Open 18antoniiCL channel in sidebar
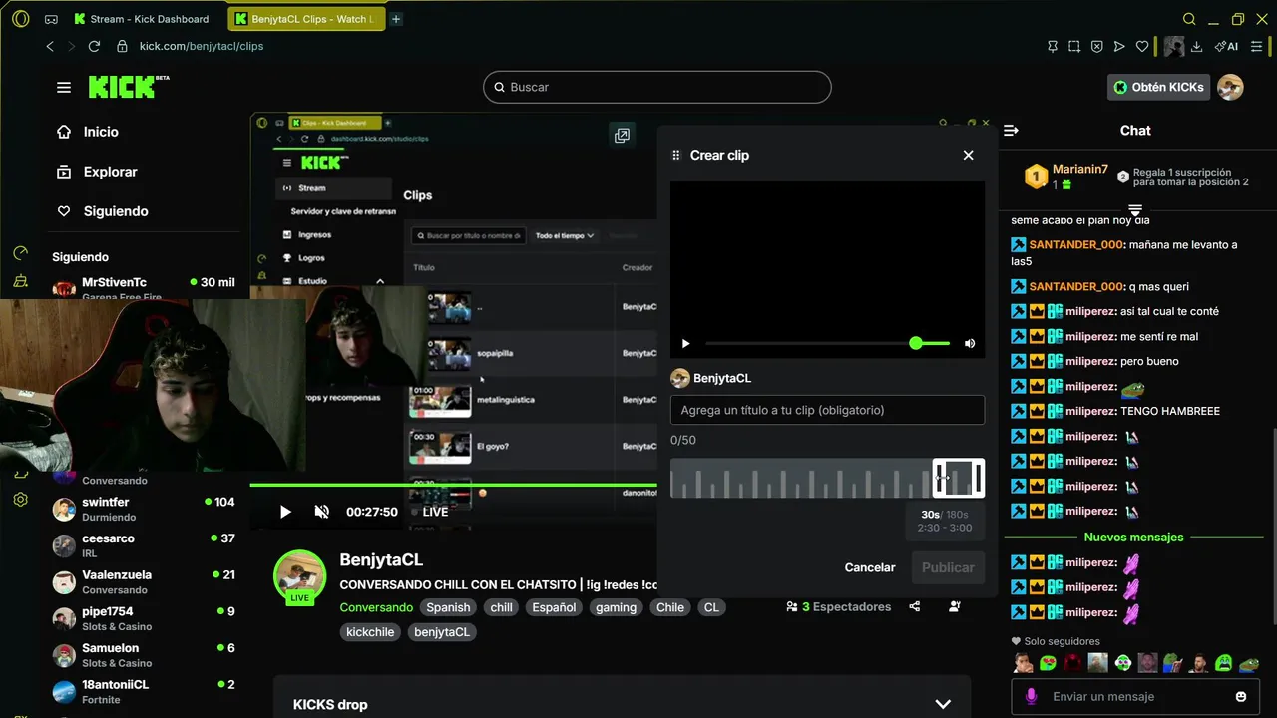The width and height of the screenshot is (1277, 718). (x=144, y=691)
